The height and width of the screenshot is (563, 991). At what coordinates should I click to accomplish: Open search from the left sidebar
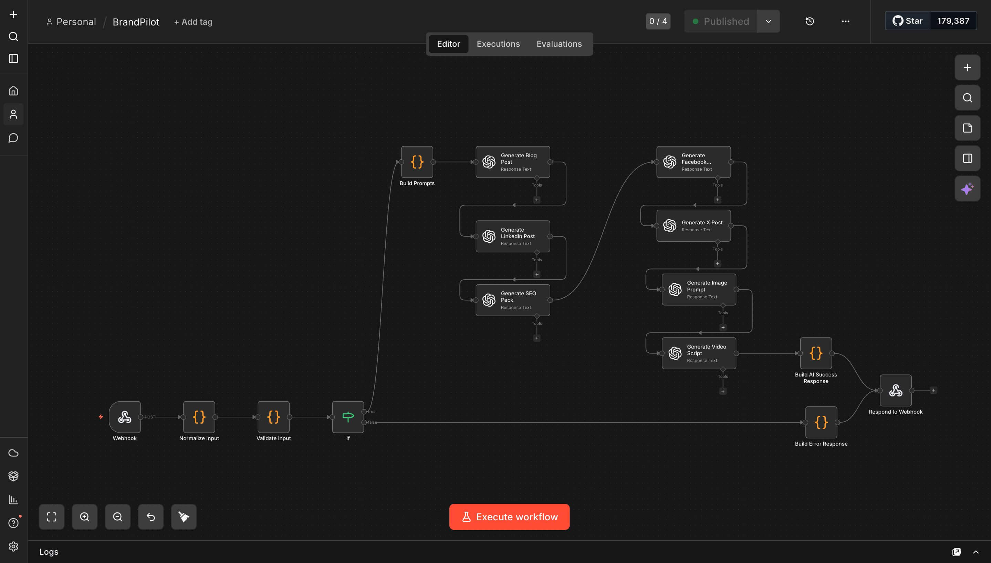tap(13, 36)
